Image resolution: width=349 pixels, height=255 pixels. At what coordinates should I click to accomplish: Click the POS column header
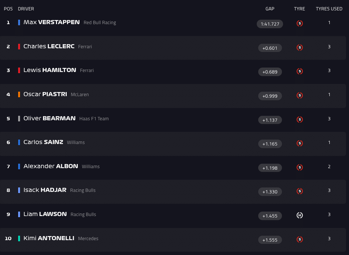pyautogui.click(x=8, y=9)
